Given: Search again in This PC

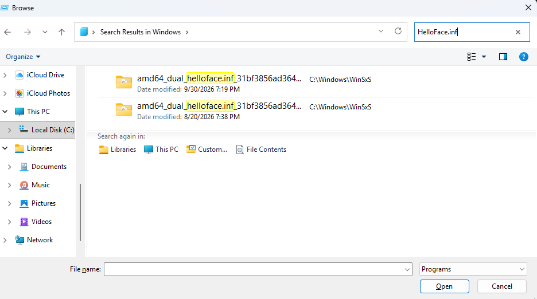Looking at the screenshot, I should pyautogui.click(x=161, y=149).
